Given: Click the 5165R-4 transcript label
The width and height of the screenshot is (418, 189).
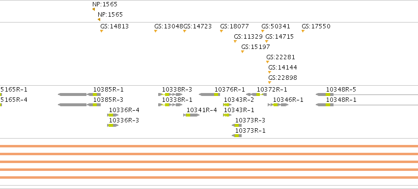Looking at the screenshot, I should (x=14, y=100).
